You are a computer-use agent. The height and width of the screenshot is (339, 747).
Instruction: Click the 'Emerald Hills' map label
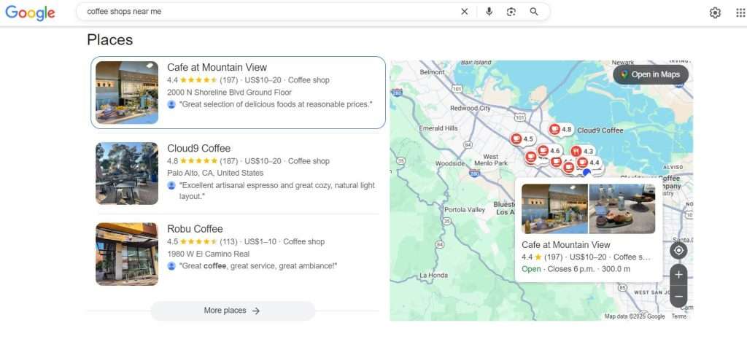[x=438, y=128]
